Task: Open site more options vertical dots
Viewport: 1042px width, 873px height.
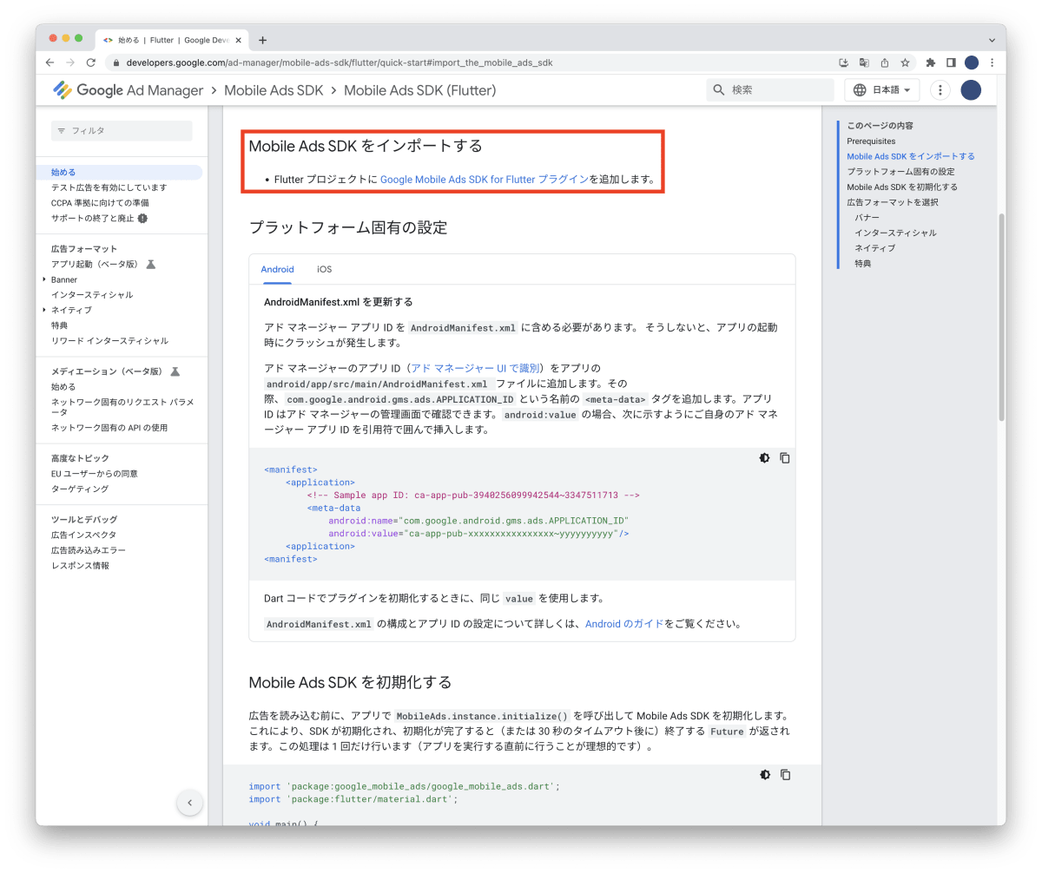Action: pos(940,90)
